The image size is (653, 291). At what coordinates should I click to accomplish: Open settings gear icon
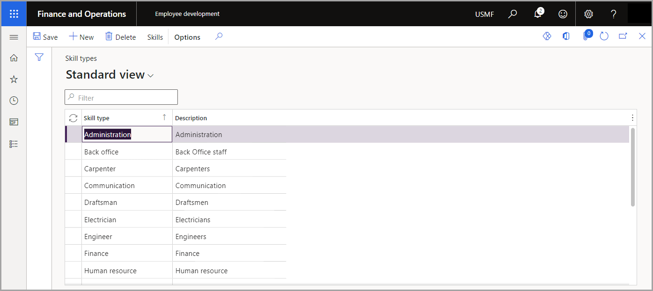[588, 14]
